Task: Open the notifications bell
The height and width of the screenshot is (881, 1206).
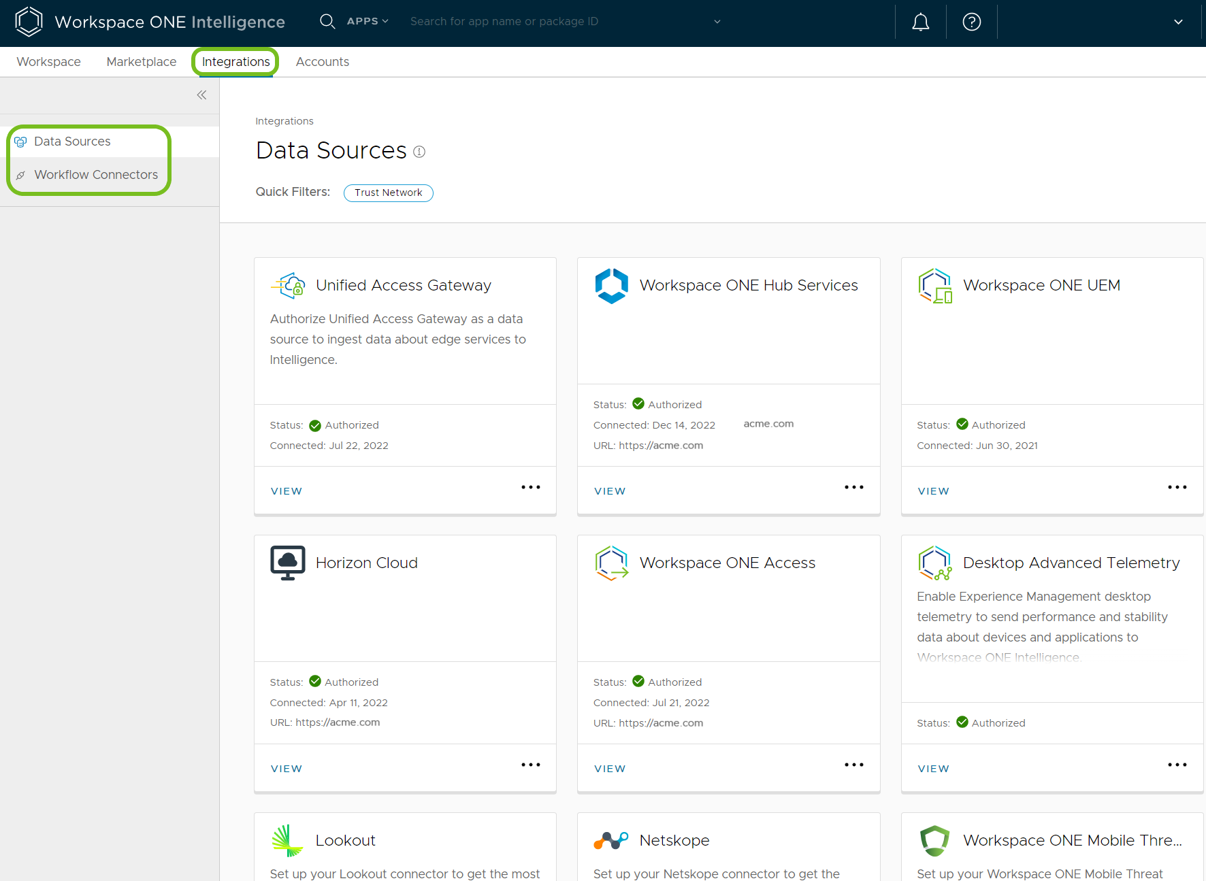Action: [920, 22]
